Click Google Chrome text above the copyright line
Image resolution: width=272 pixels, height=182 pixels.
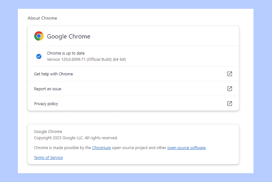pos(48,131)
